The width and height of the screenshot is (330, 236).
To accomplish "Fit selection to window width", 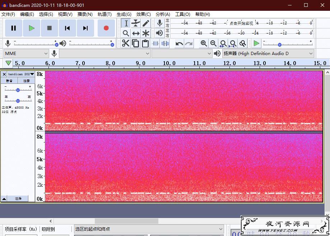I will tap(223, 44).
